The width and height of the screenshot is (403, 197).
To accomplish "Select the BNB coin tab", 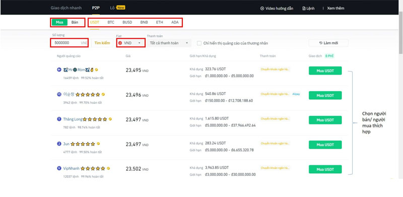I will click(144, 22).
